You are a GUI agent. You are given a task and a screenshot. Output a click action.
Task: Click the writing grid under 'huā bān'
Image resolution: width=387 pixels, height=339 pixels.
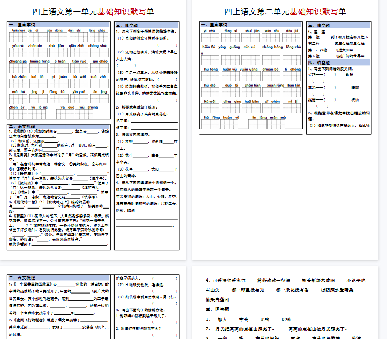[251, 108]
